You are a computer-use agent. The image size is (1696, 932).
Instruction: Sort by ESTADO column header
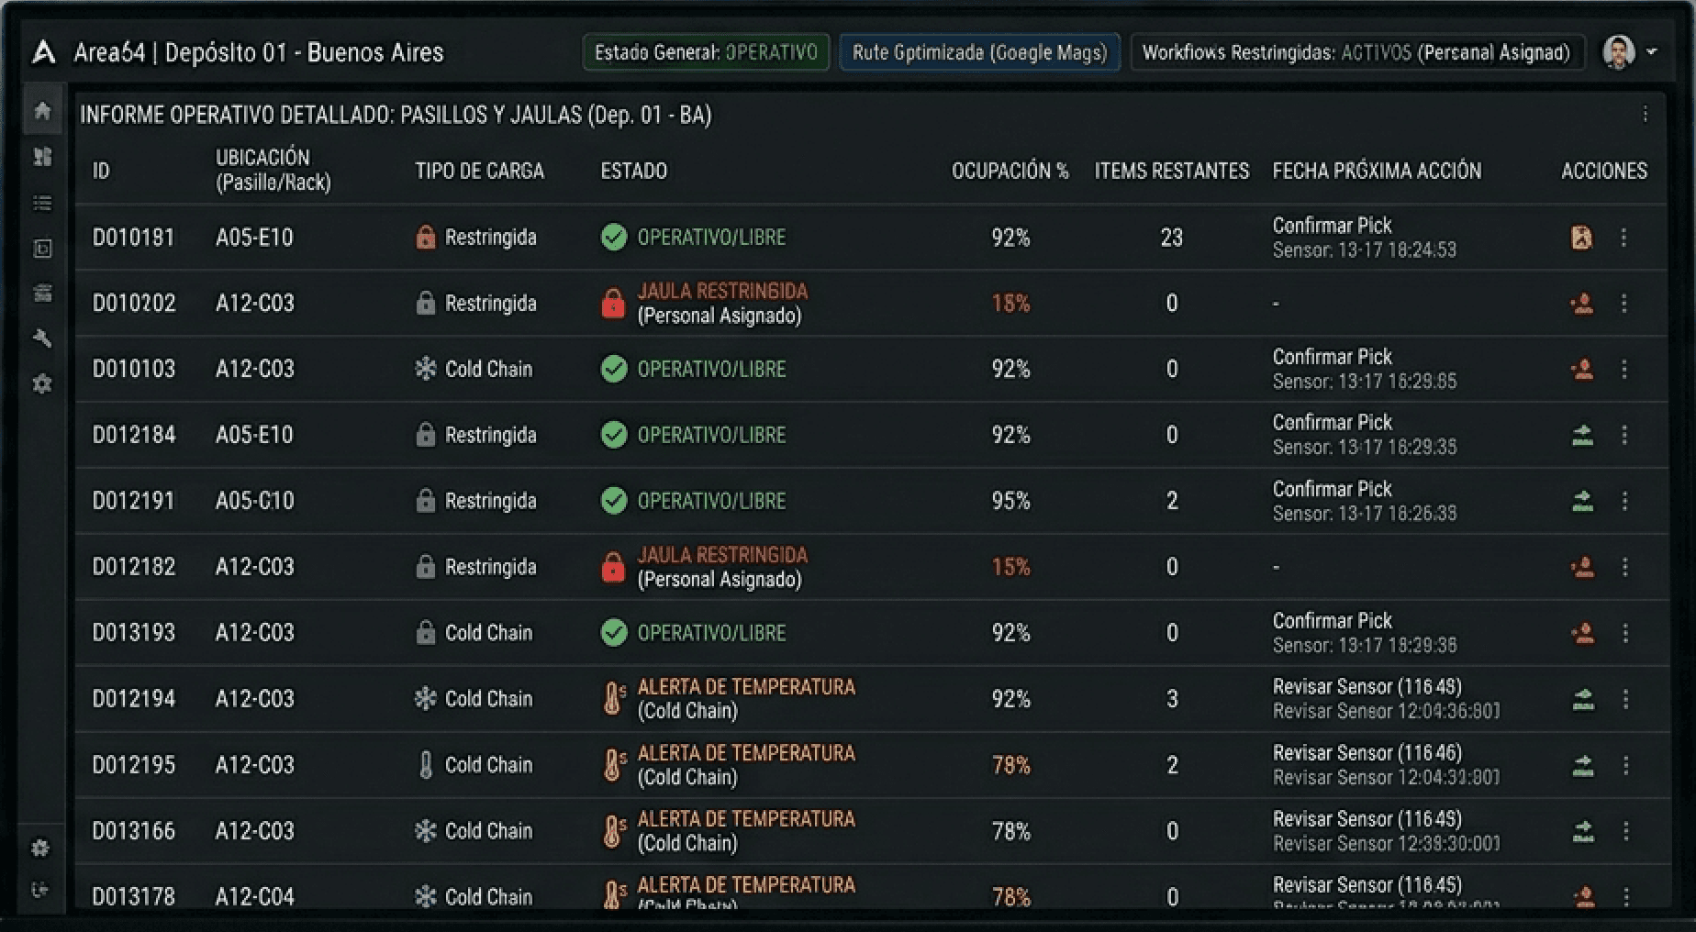point(634,171)
